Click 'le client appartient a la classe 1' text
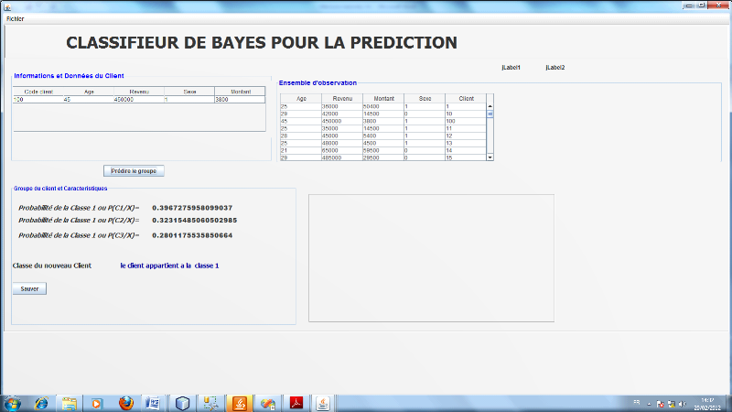732x412 pixels. 169,266
